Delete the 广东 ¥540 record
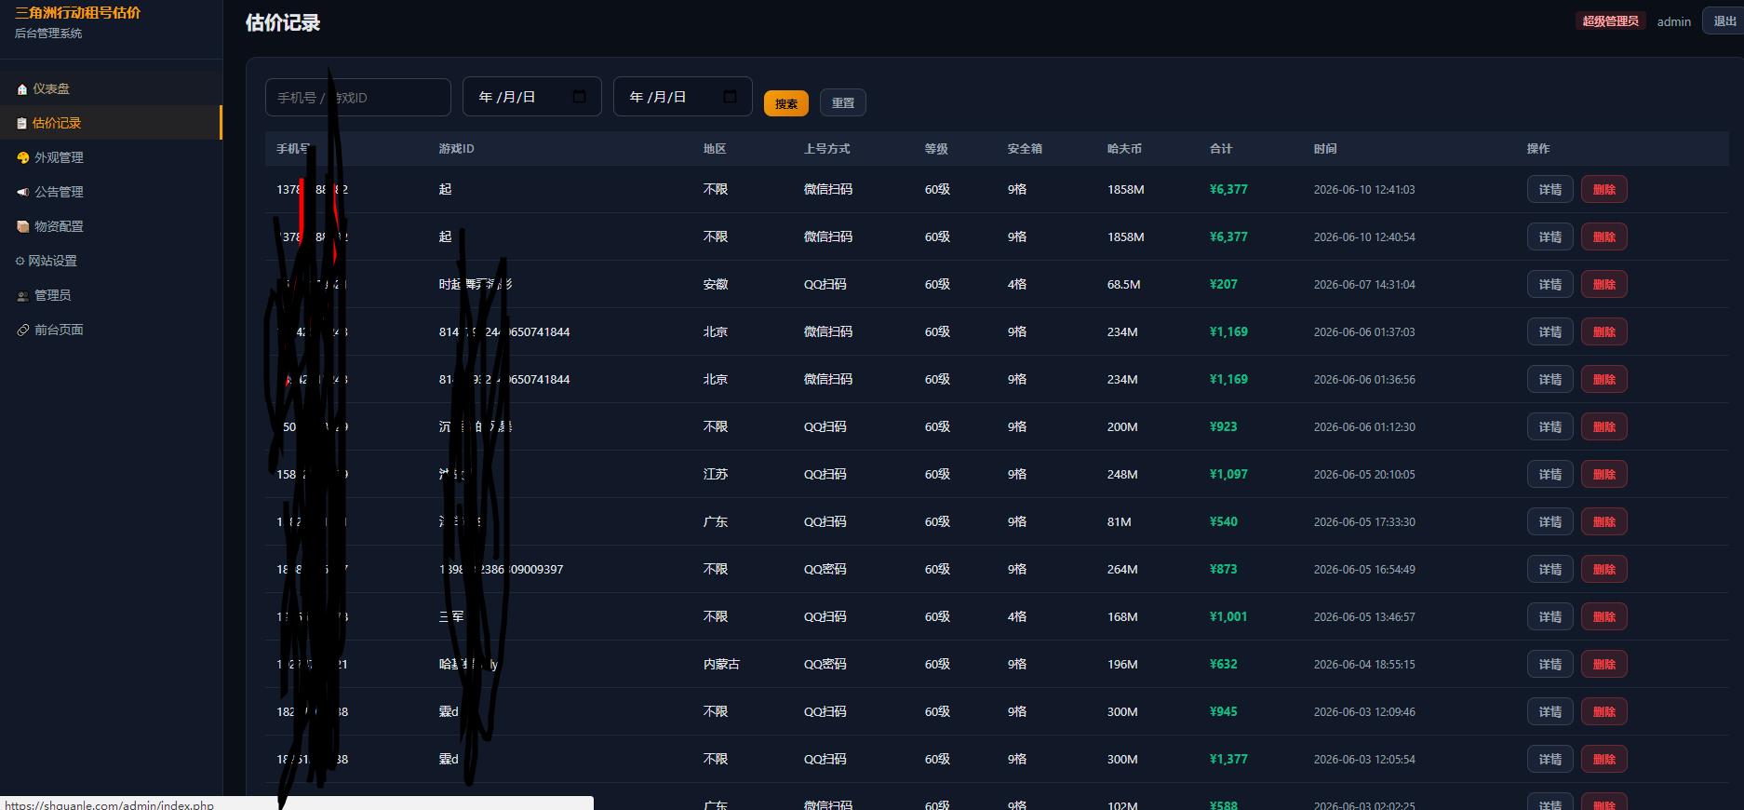Screen dimensions: 1744x810 tap(1604, 521)
